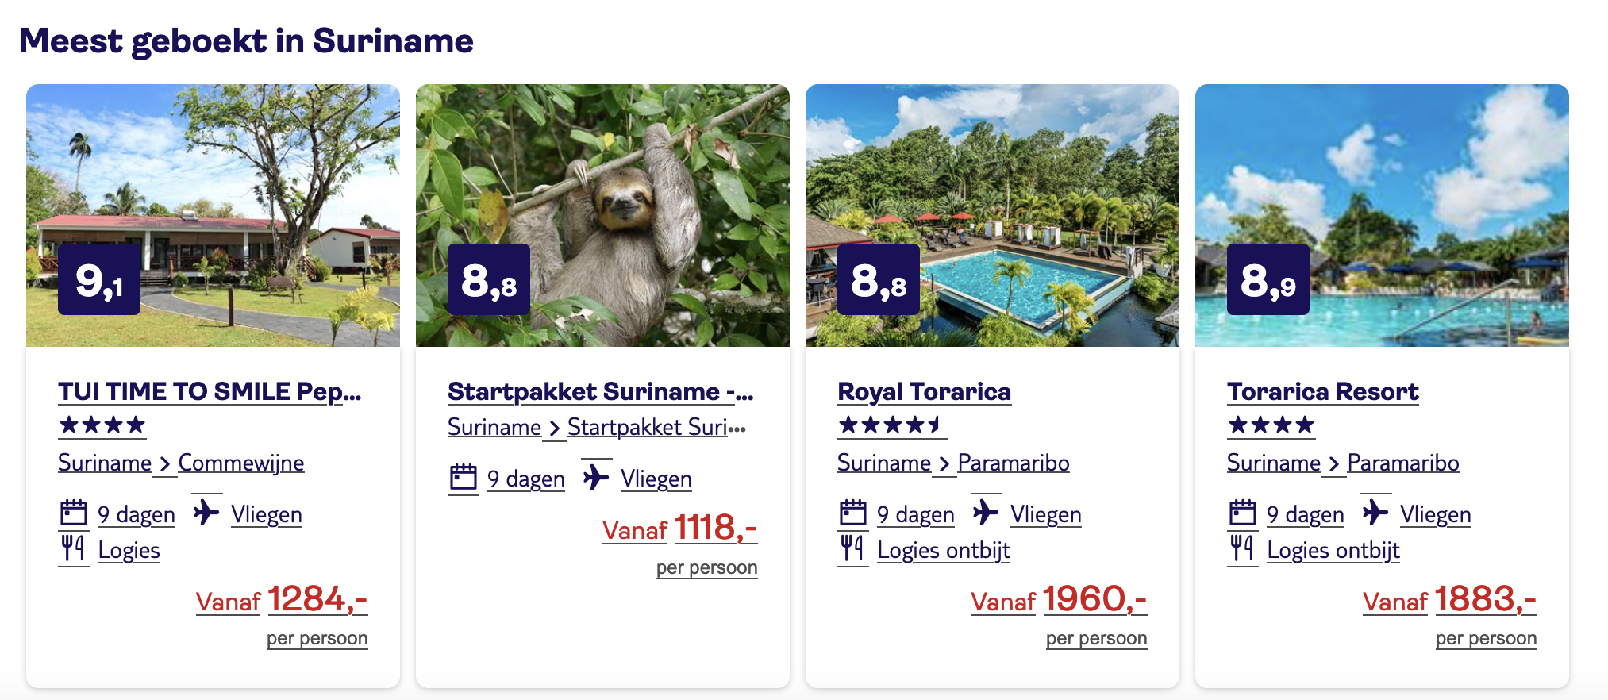Click airplane icon on Startpakket Suriname card
Screen dimensions: 1608x700
click(596, 477)
